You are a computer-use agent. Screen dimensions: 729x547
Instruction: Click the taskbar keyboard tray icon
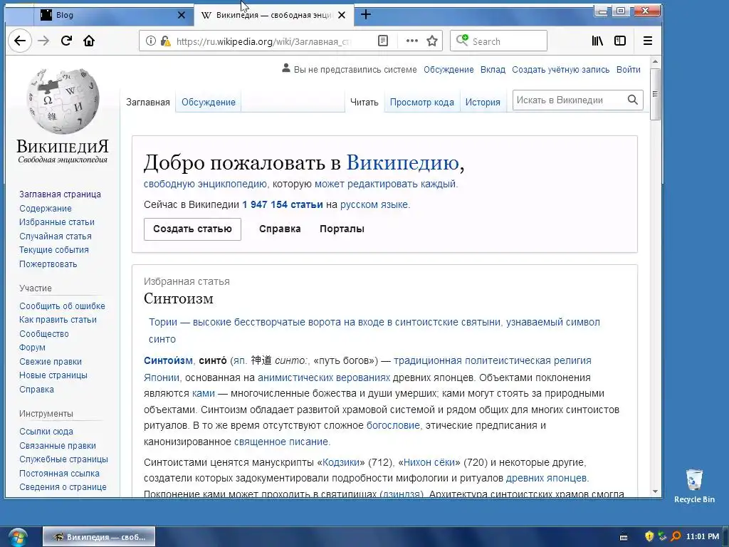624,537
